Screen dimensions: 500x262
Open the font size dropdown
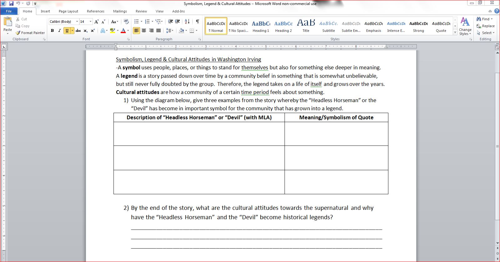[x=91, y=22]
